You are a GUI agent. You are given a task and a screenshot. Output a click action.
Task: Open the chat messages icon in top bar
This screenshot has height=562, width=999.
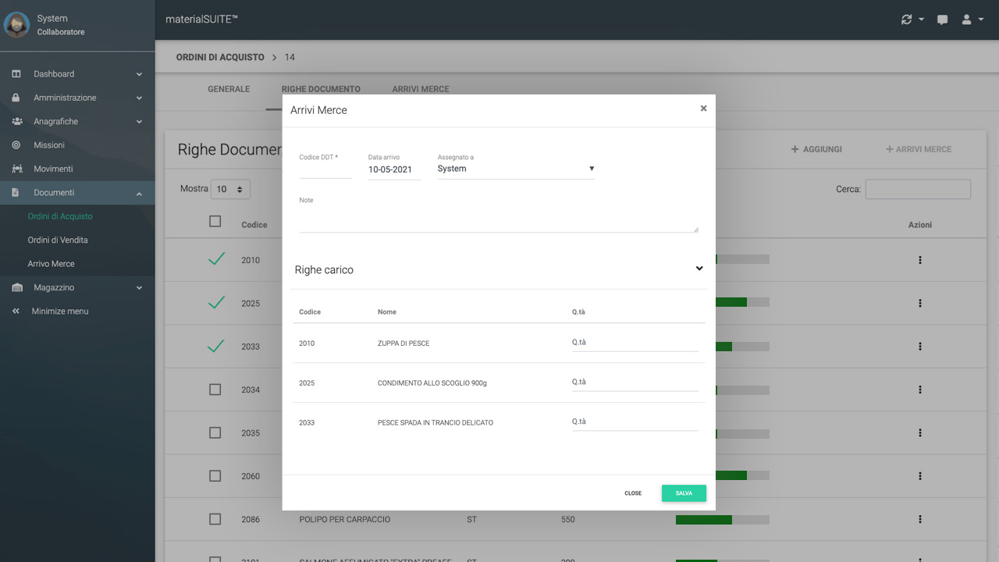pyautogui.click(x=942, y=20)
